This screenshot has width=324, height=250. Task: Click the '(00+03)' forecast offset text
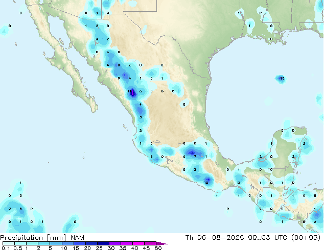pyautogui.click(x=306, y=238)
